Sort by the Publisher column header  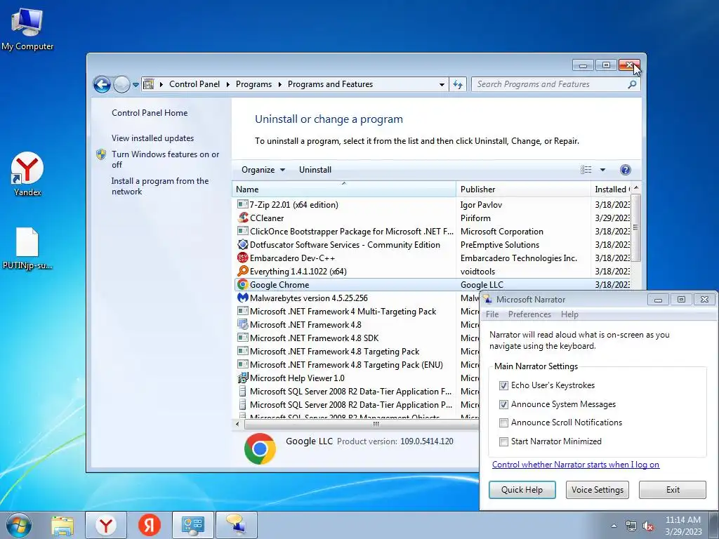522,189
